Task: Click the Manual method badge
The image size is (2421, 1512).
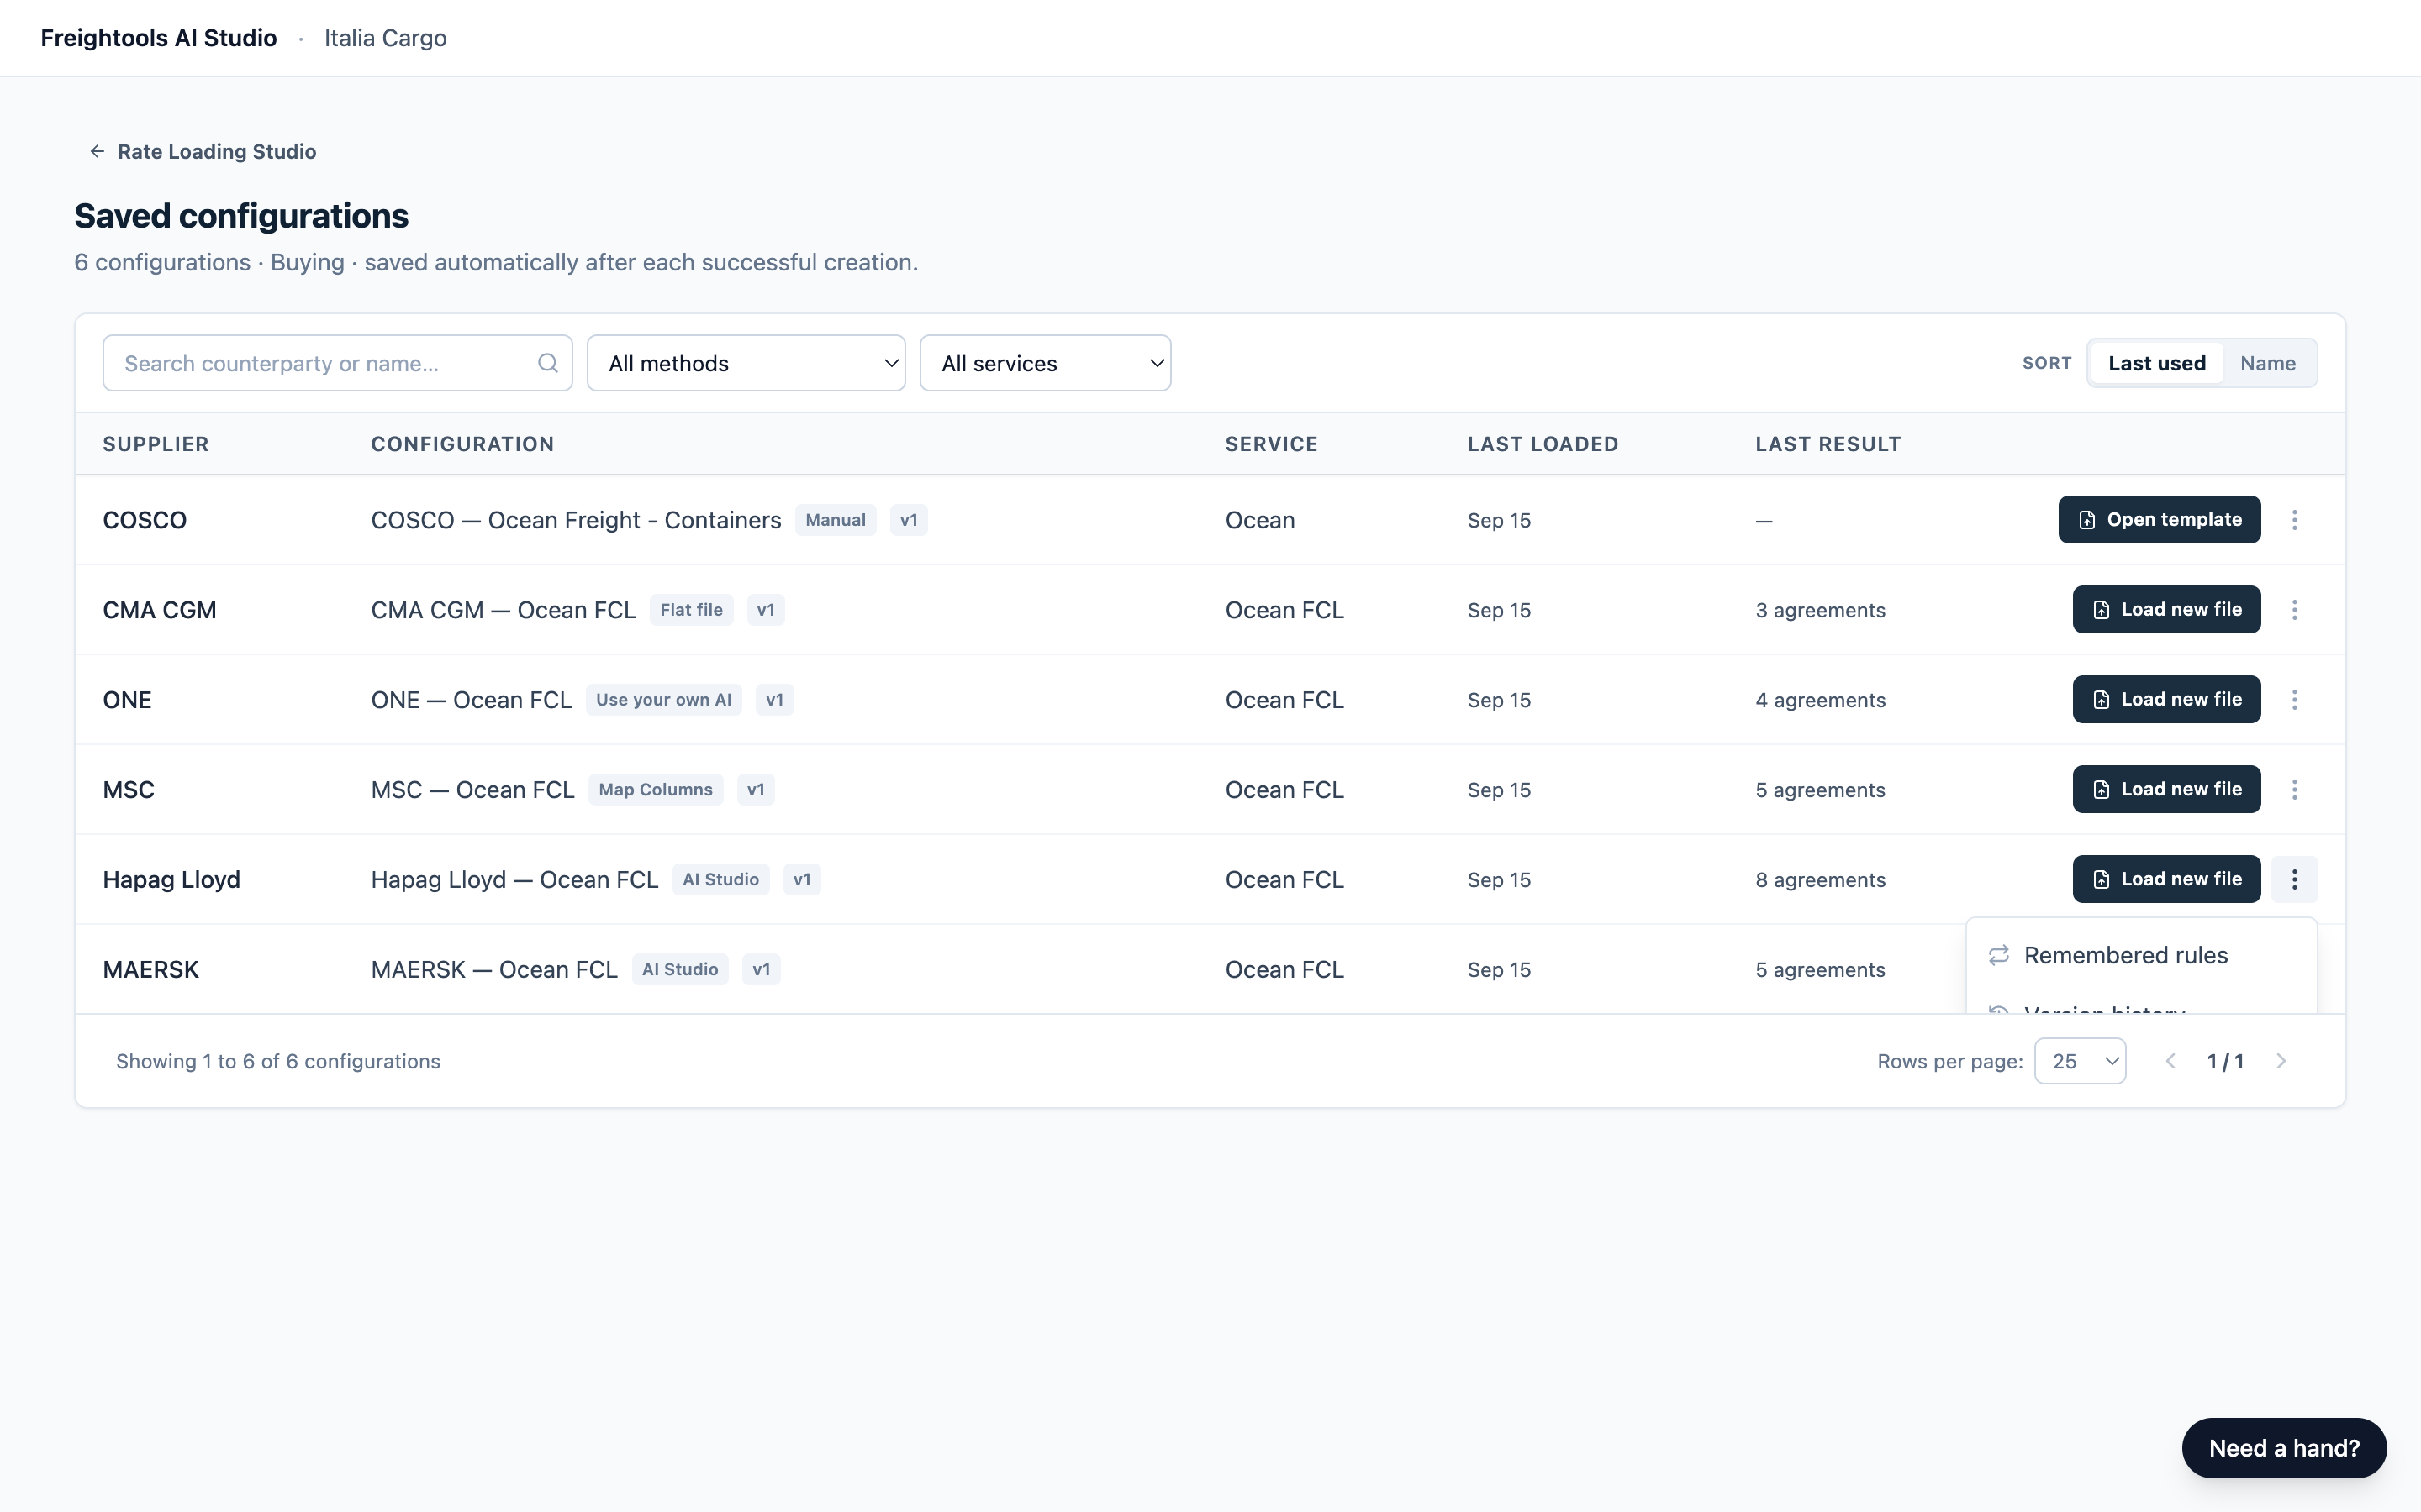Action: pyautogui.click(x=836, y=520)
